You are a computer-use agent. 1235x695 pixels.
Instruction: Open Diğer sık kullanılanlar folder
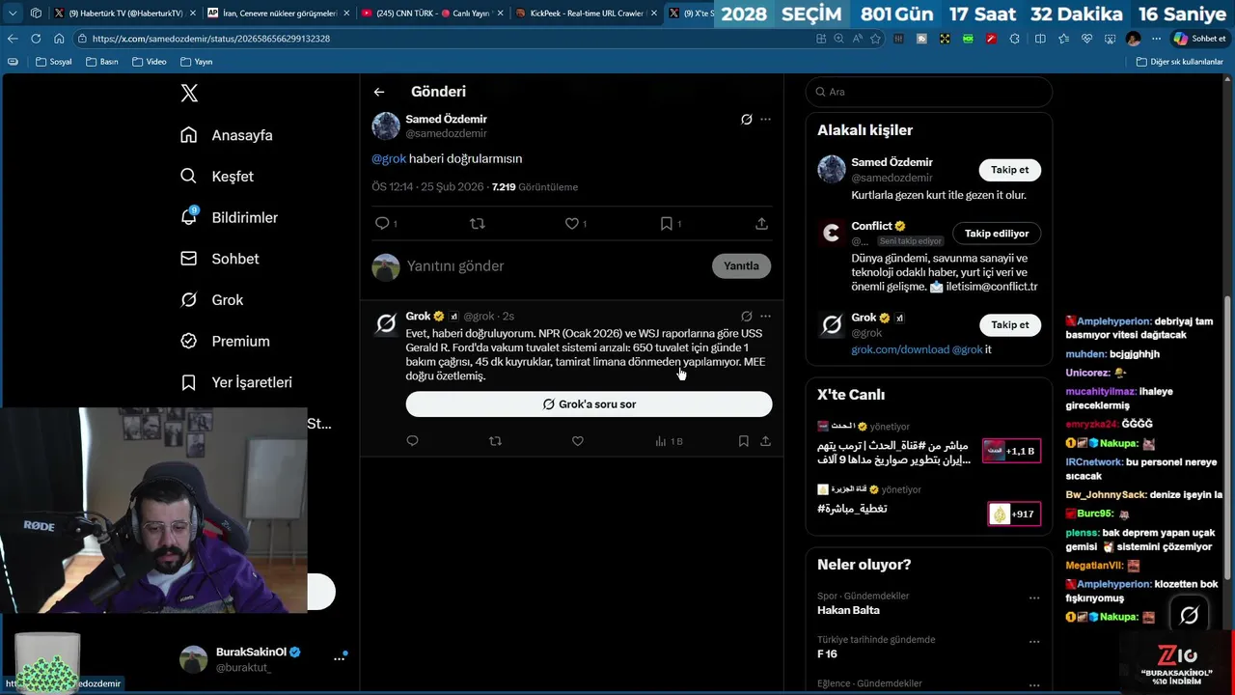click(1180, 62)
